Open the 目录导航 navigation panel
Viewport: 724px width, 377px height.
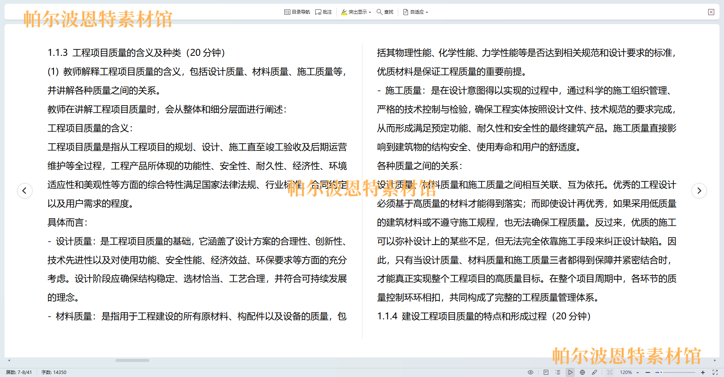point(297,12)
